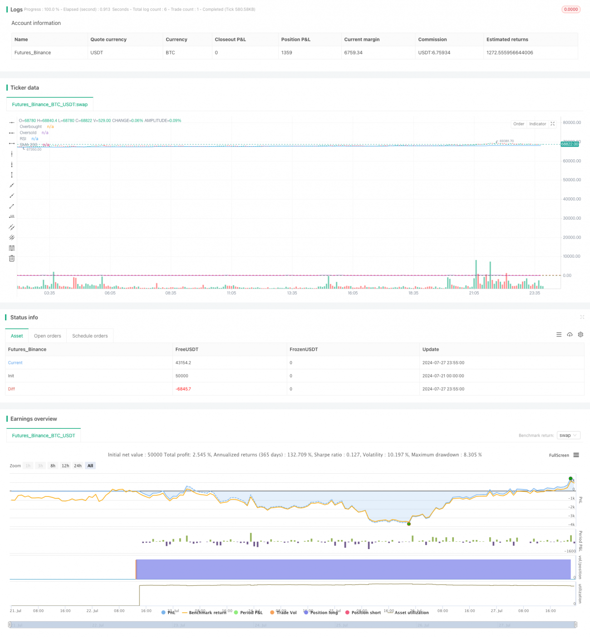Image resolution: width=590 pixels, height=638 pixels.
Task: Open the Order menu on the ticker chart
Action: pyautogui.click(x=518, y=124)
